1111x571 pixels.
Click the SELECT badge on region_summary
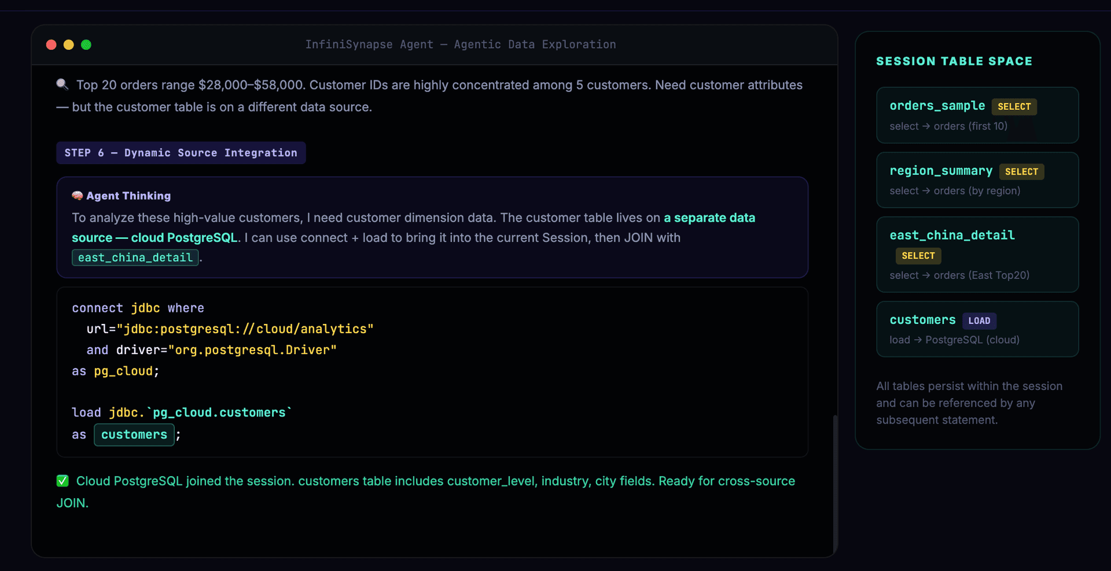(x=1021, y=171)
